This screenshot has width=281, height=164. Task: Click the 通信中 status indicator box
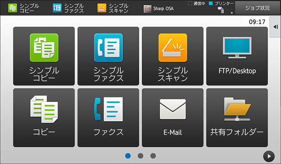[190, 3]
